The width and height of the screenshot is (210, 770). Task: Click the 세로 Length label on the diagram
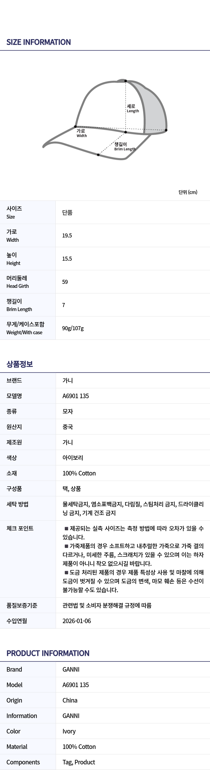pos(133,108)
